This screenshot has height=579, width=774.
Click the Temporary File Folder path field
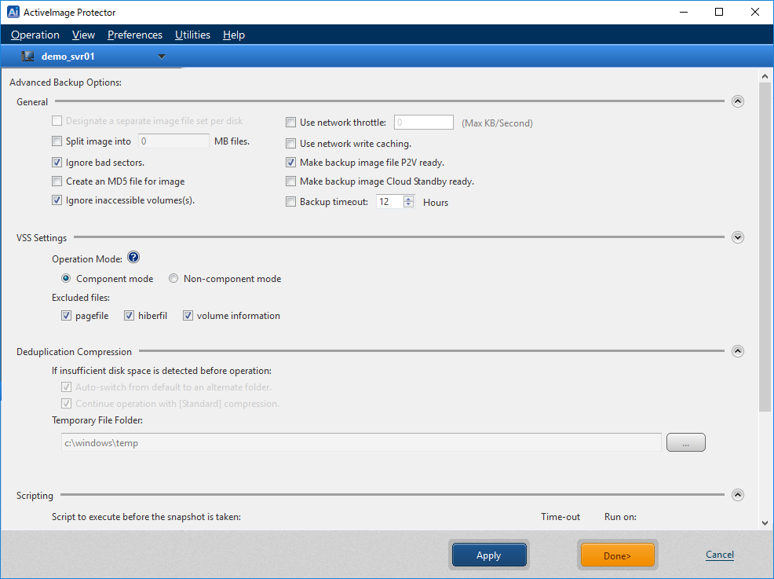(x=361, y=442)
